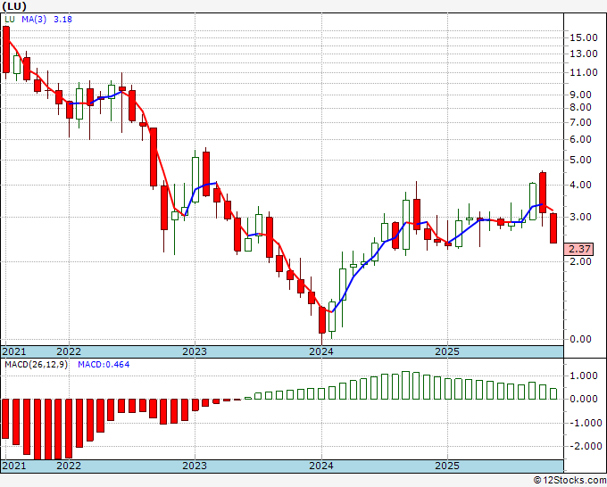Click the 2023 label on MACD timeline

point(195,466)
